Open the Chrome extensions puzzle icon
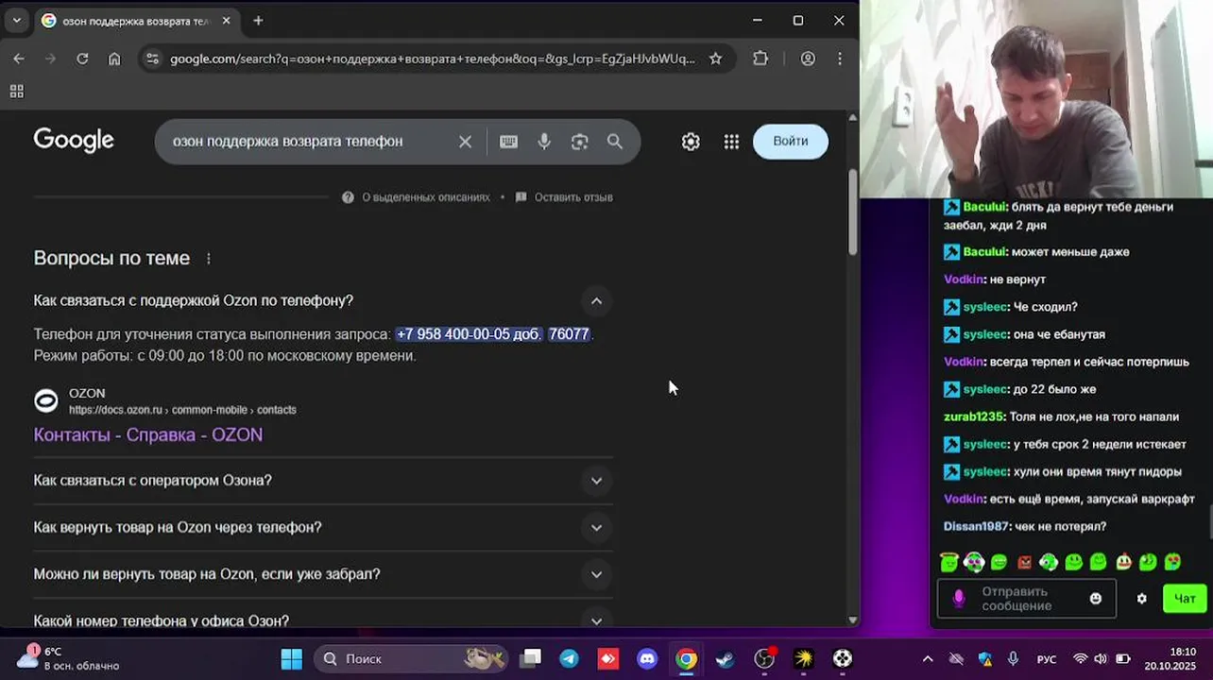The image size is (1213, 680). point(760,59)
